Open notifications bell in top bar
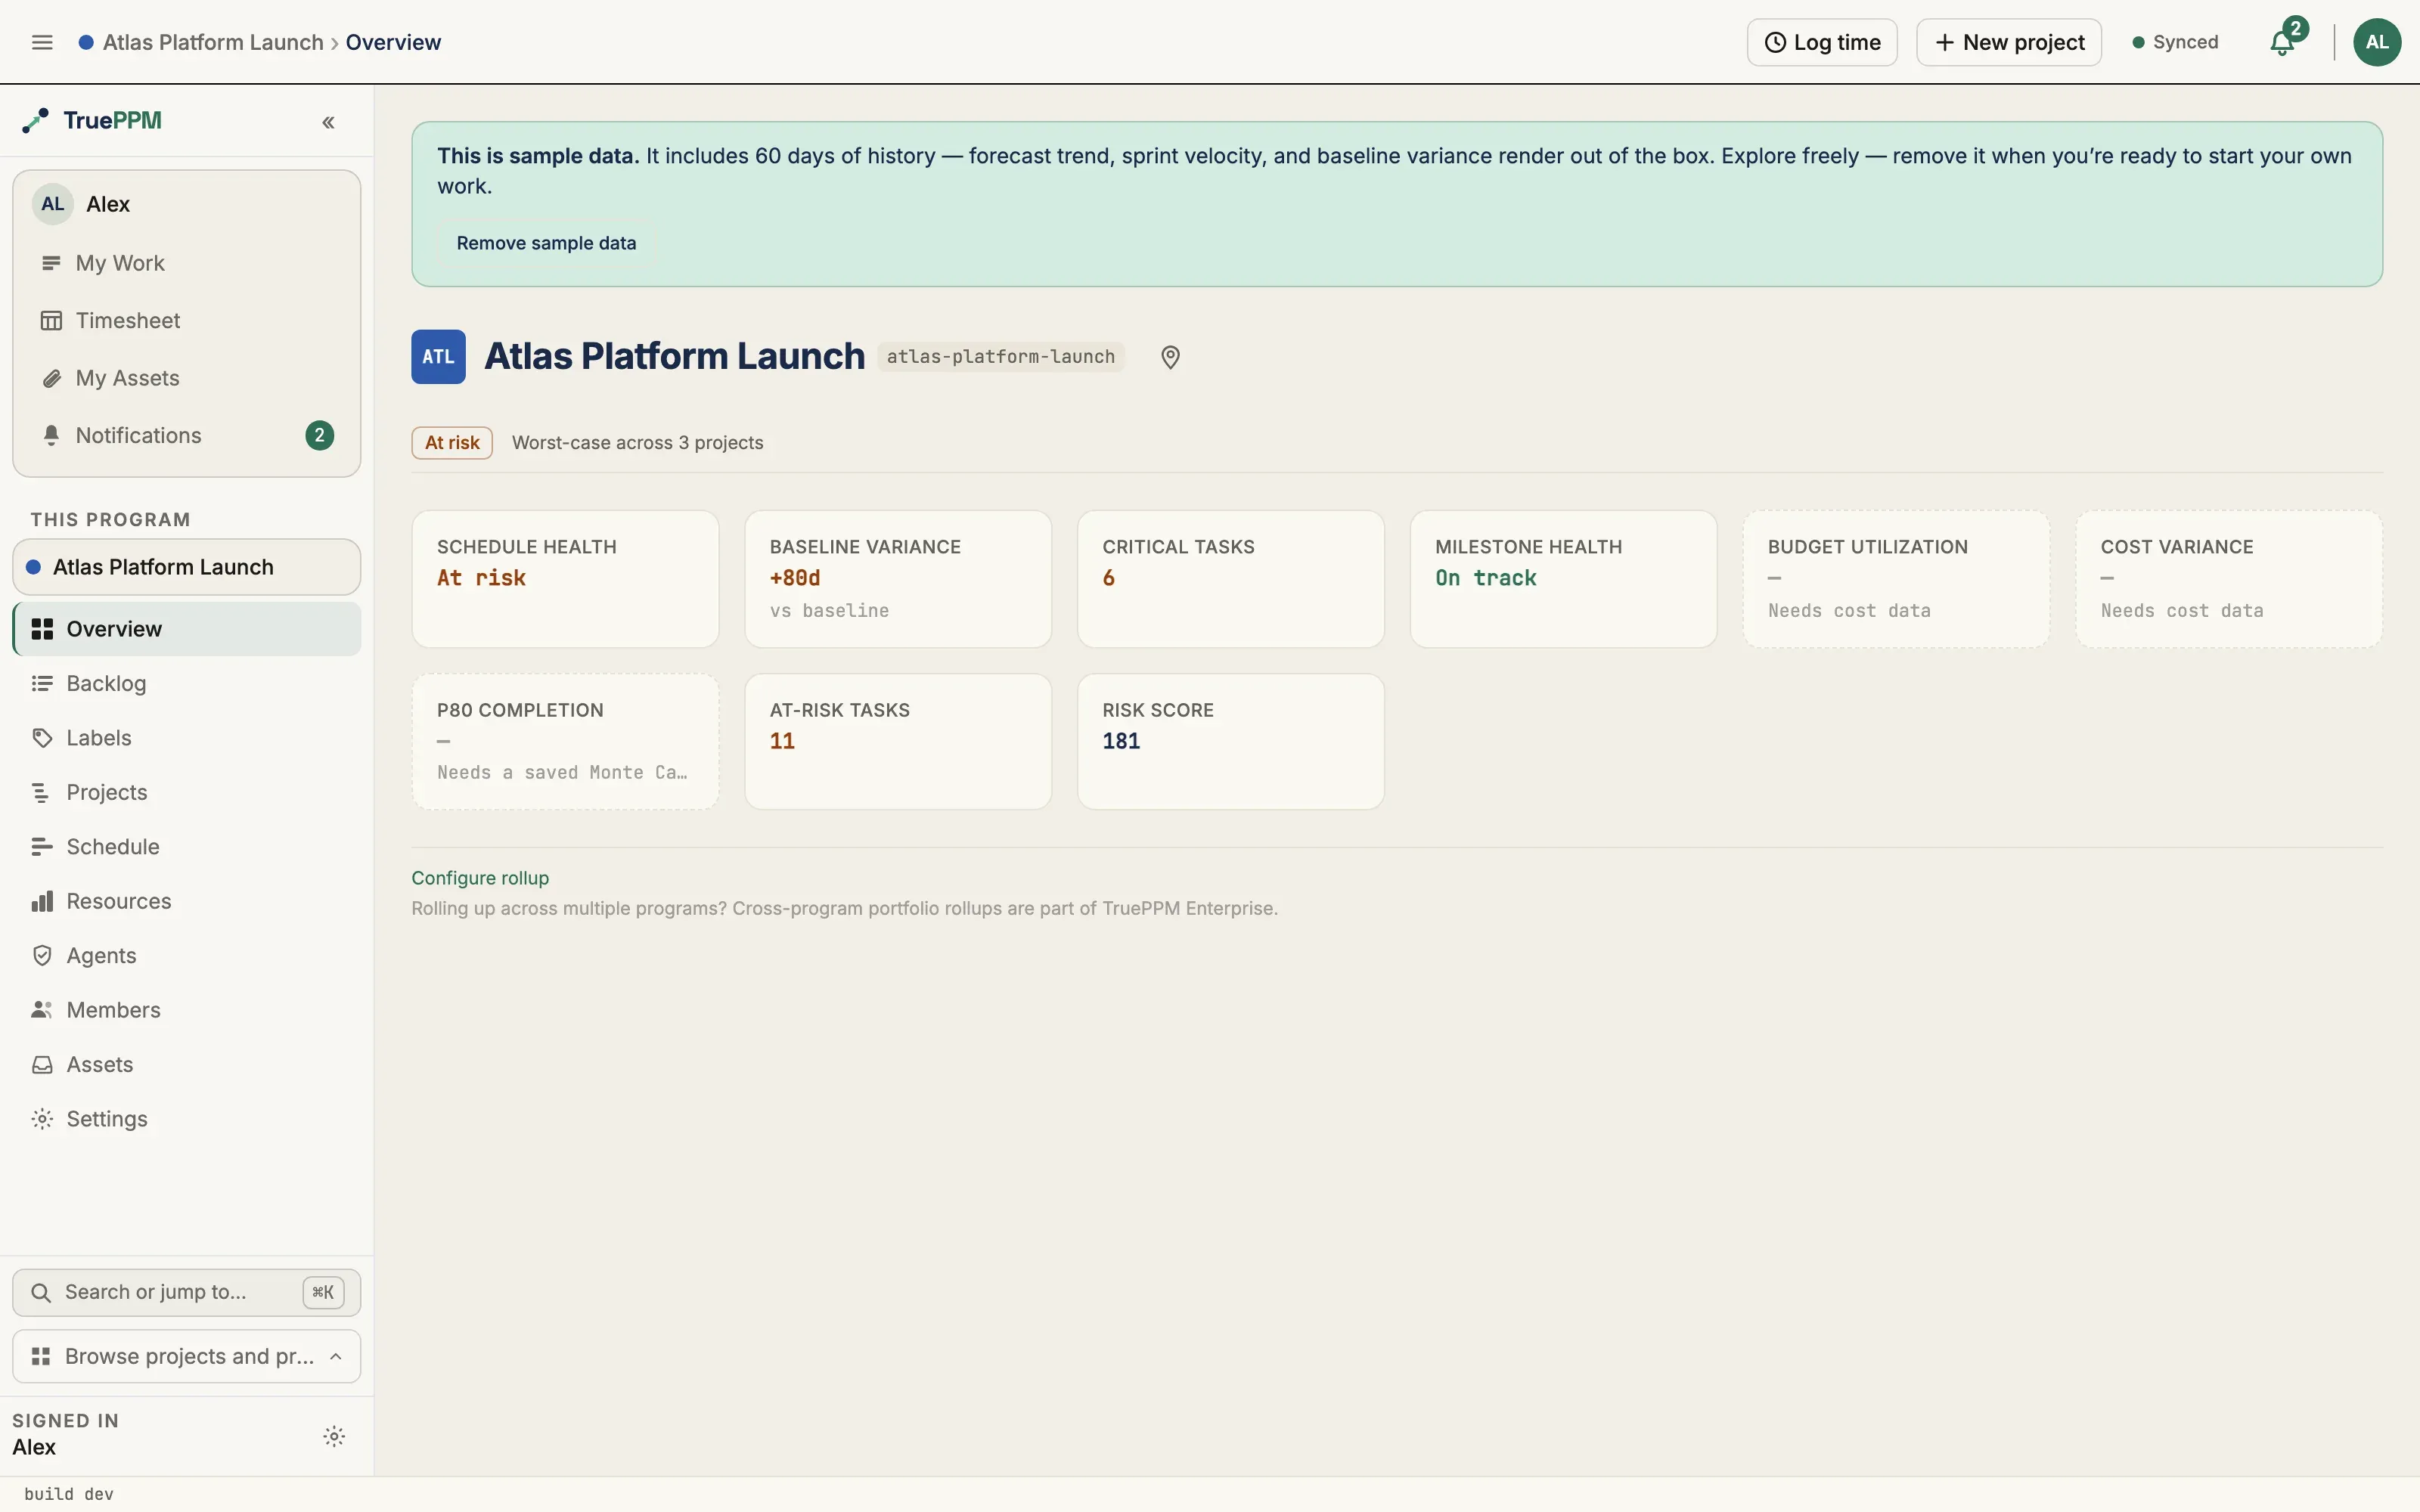Screen dimensions: 2420x1512 [x=2283, y=42]
